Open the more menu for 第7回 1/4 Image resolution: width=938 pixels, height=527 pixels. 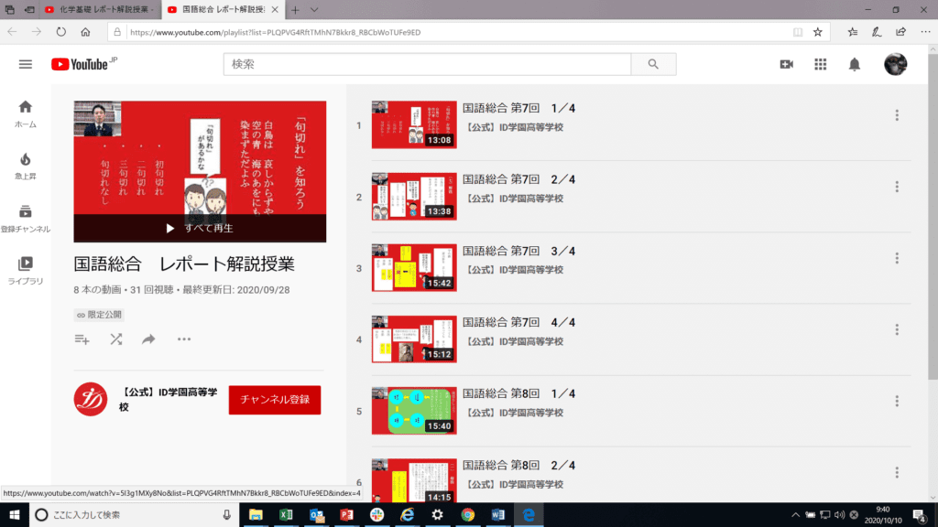897,115
